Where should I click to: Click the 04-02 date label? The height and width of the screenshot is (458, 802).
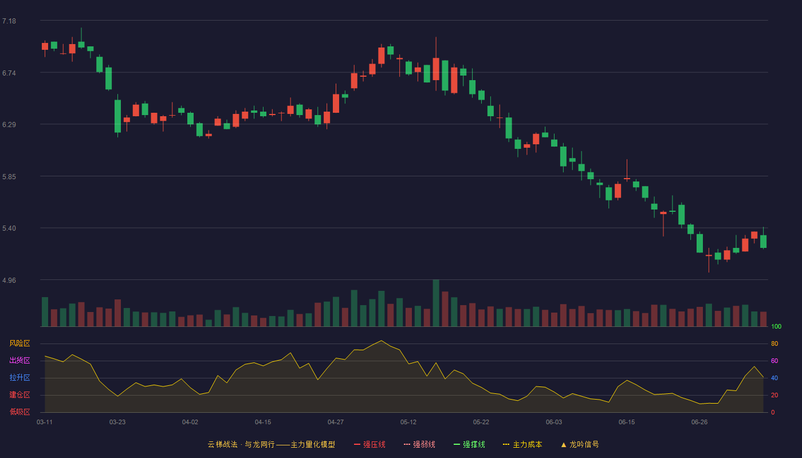click(x=190, y=422)
